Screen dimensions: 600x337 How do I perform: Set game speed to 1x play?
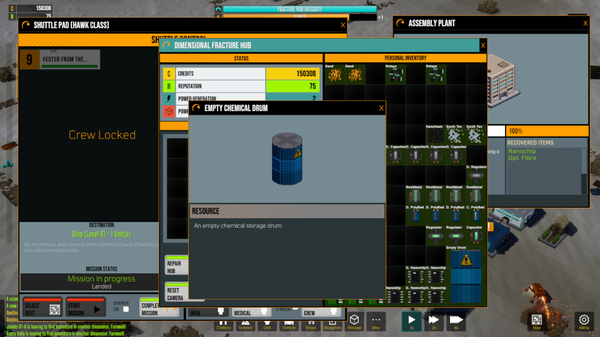click(x=411, y=321)
